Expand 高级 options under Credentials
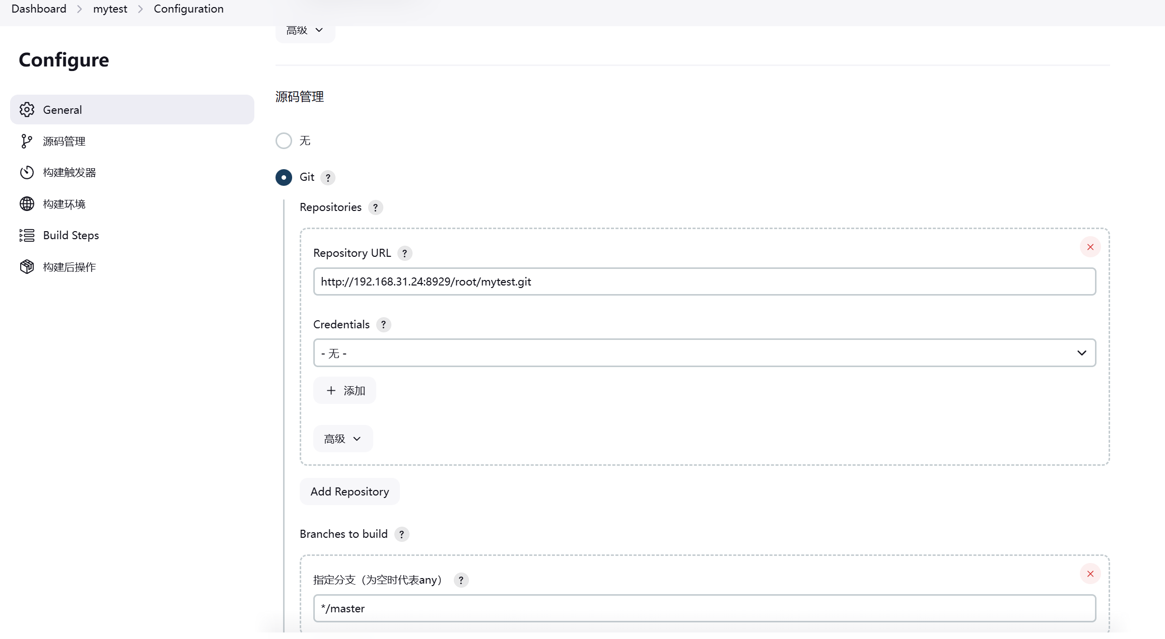This screenshot has width=1165, height=639. 343,439
